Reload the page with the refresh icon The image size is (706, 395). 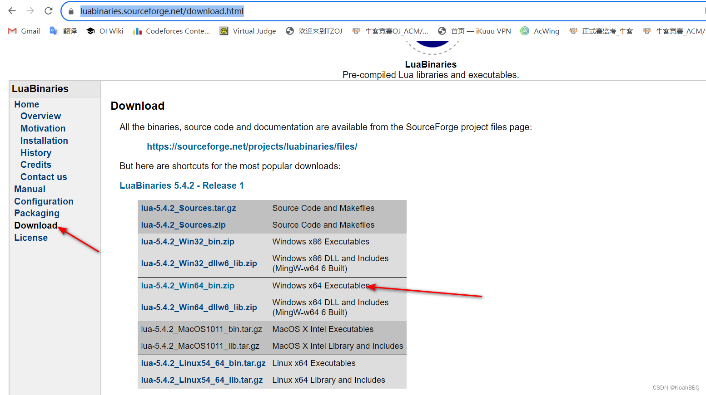tap(49, 11)
